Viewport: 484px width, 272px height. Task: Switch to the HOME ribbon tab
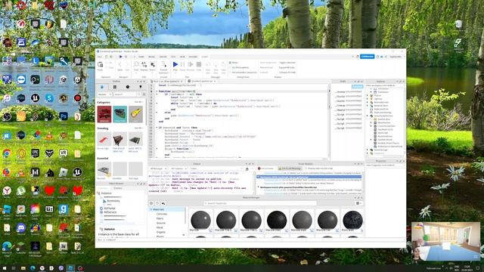tap(141, 57)
